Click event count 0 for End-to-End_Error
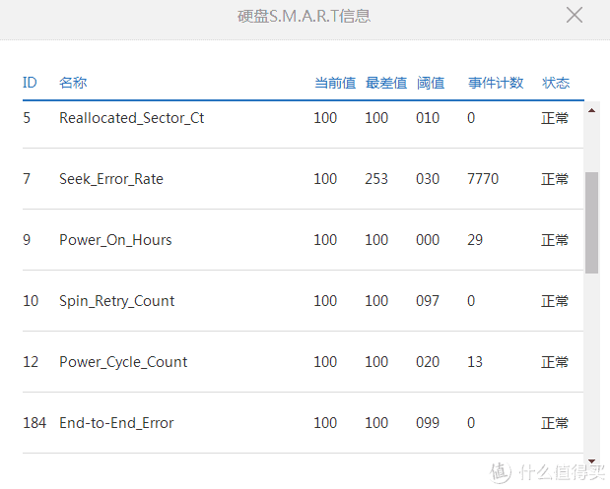 471,423
